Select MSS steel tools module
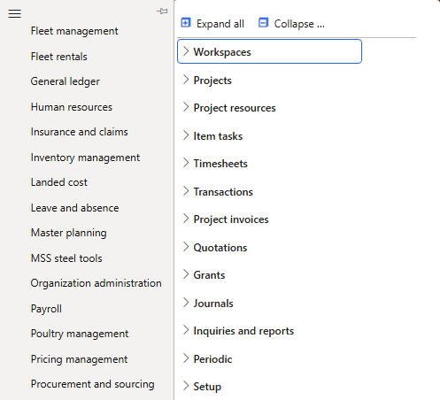Viewport: 440px width, 400px height. click(x=66, y=258)
